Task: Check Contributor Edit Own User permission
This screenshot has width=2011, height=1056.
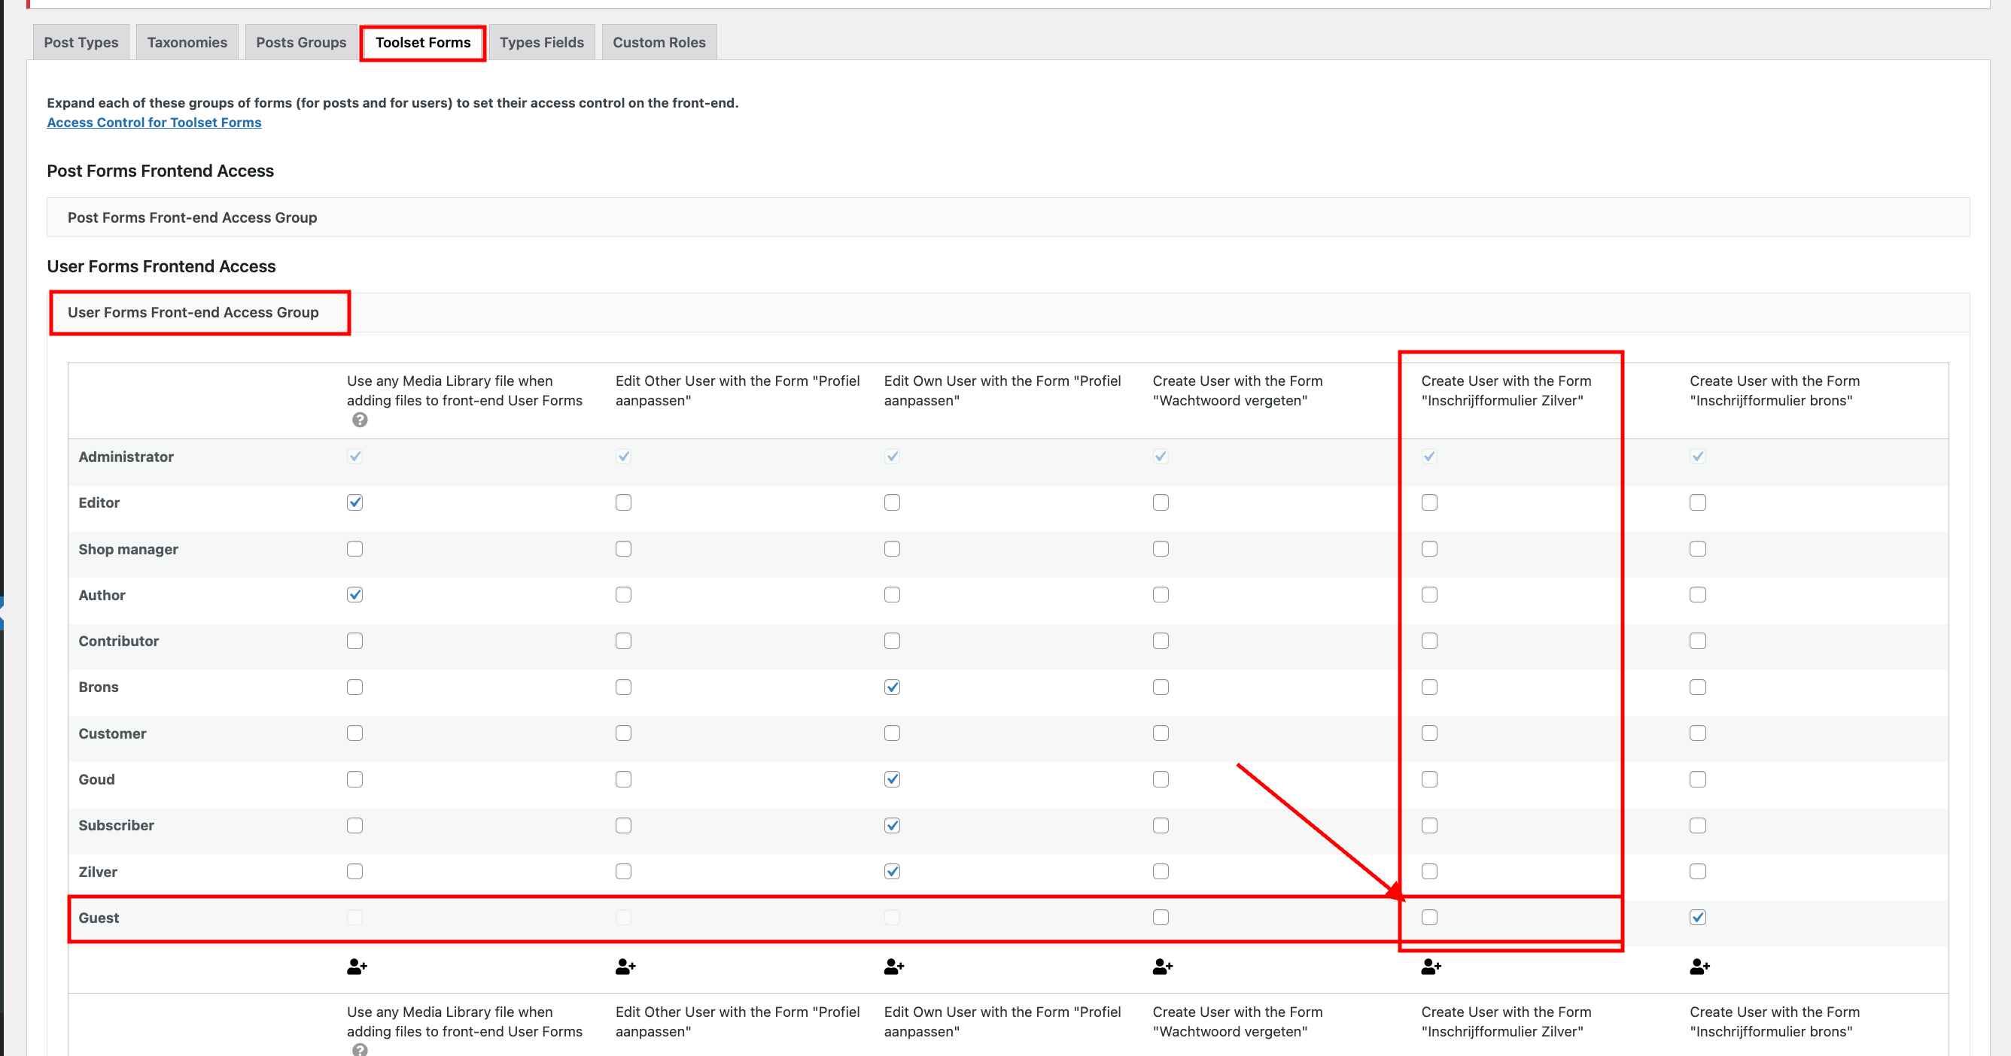Action: (893, 641)
